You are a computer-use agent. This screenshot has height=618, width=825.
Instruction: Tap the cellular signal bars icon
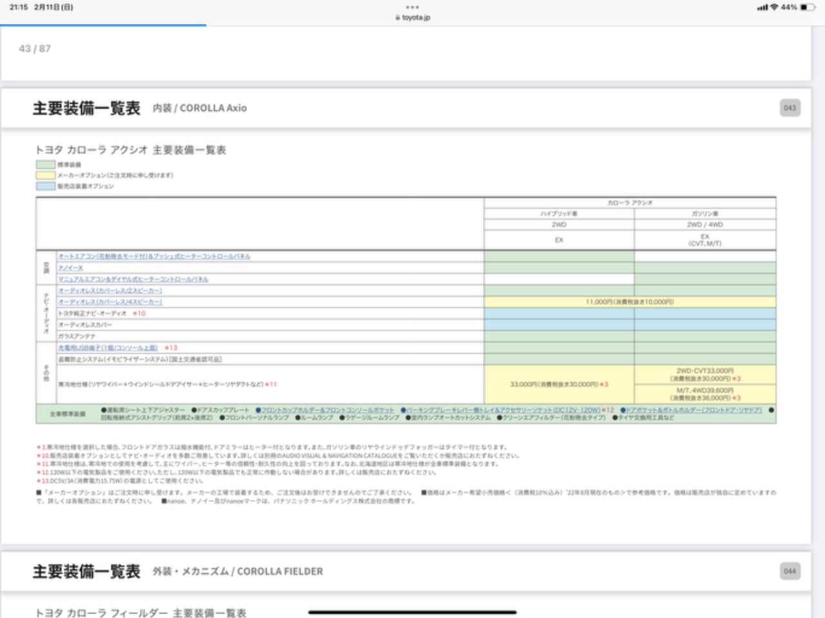coord(762,7)
